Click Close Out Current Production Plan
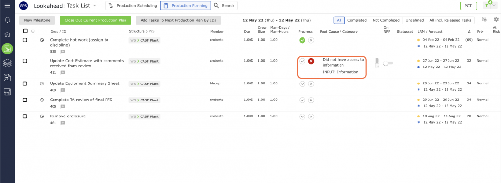This screenshot has height=183, width=501. 95,20
